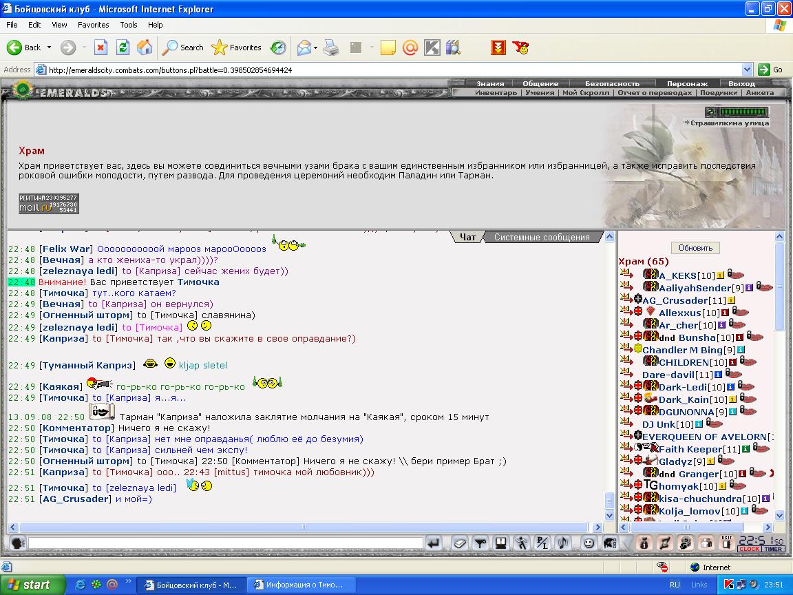Open the Инвентарь link
793x595 pixels.
[x=496, y=92]
